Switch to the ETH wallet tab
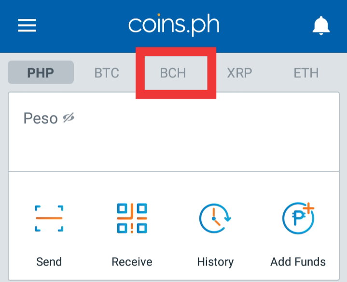 pos(306,73)
